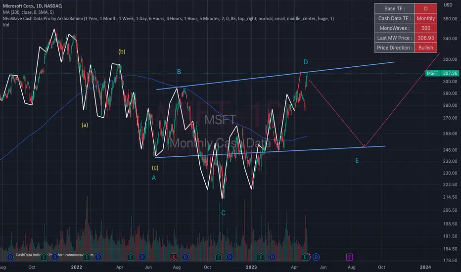Open green earnings marker right of 2022 label
The width and height of the screenshot is (461, 272).
[x=87, y=257]
